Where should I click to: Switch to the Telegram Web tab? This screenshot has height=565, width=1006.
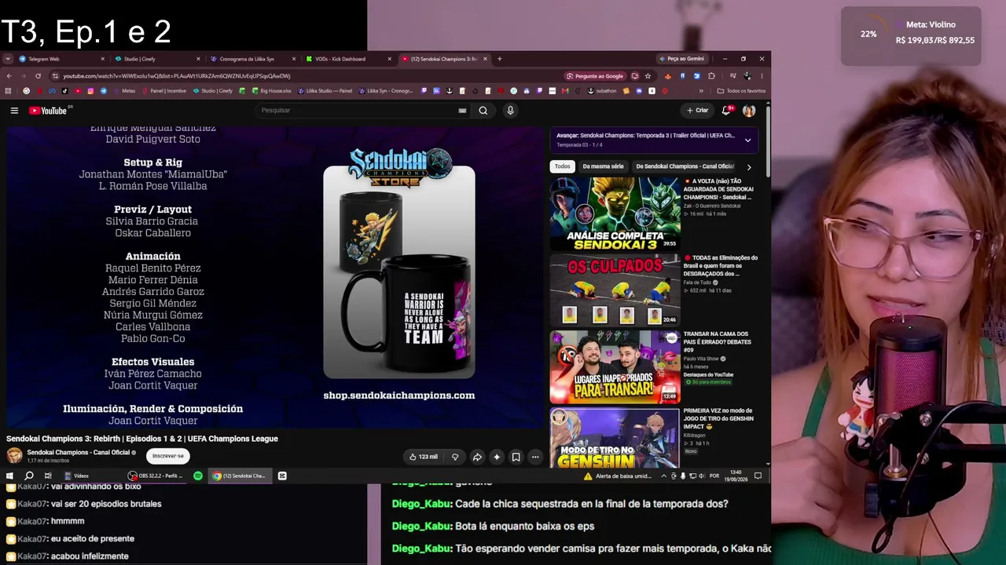pyautogui.click(x=61, y=59)
